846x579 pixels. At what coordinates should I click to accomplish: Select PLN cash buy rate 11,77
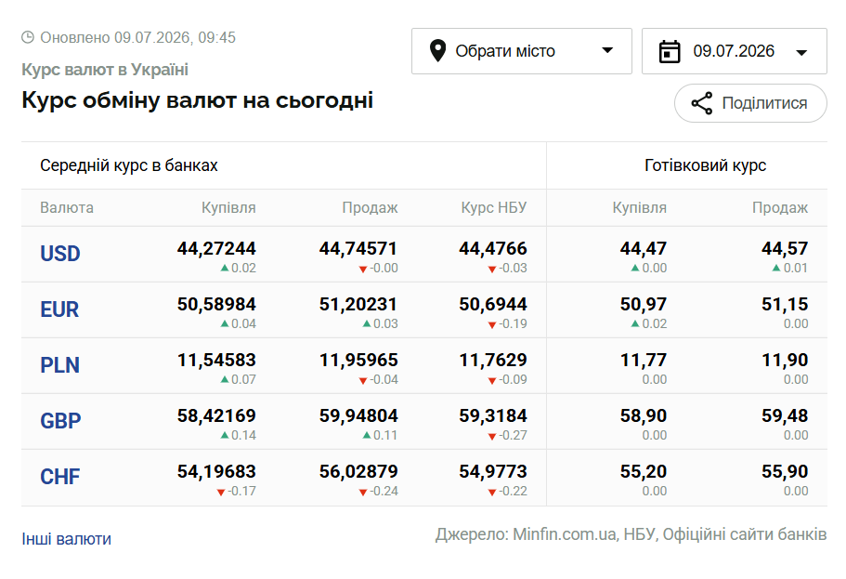click(644, 360)
